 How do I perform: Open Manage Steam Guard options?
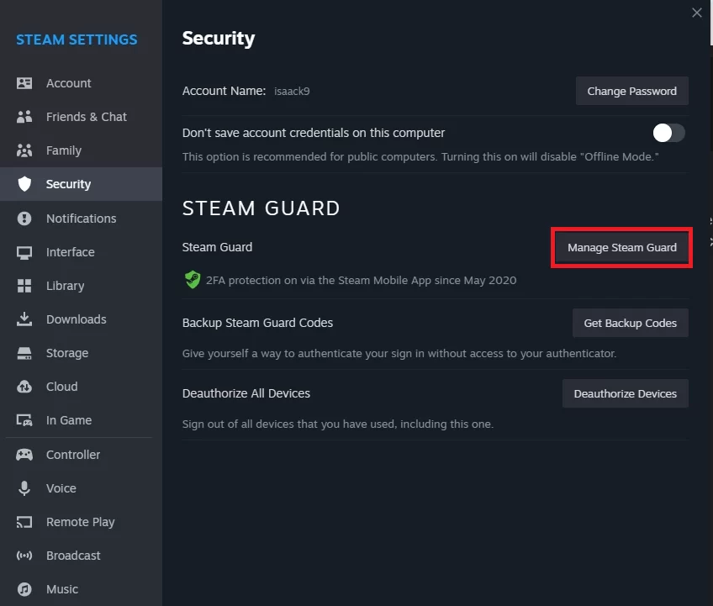pyautogui.click(x=621, y=247)
